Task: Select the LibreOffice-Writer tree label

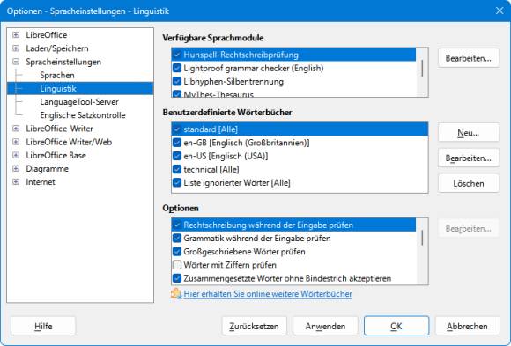Action: pyautogui.click(x=59, y=129)
